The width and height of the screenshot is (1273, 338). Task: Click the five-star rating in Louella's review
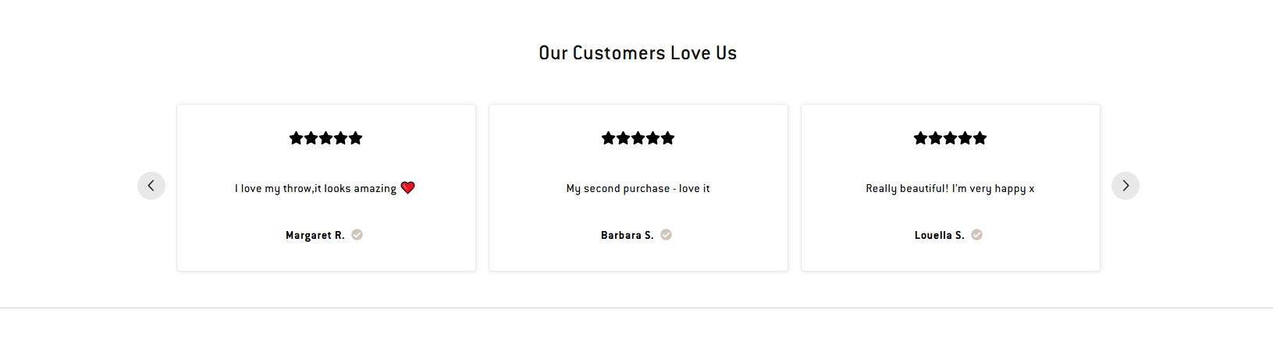tap(951, 138)
